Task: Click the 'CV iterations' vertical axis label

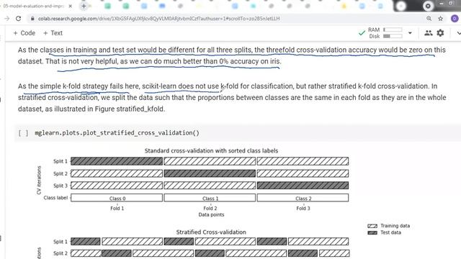Action: click(39, 180)
